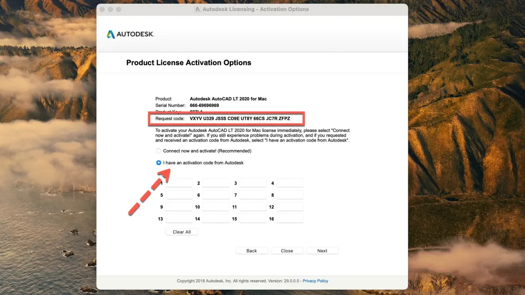Click activation code field 5
Image resolution: width=525 pixels, height=295 pixels.
tap(179, 195)
